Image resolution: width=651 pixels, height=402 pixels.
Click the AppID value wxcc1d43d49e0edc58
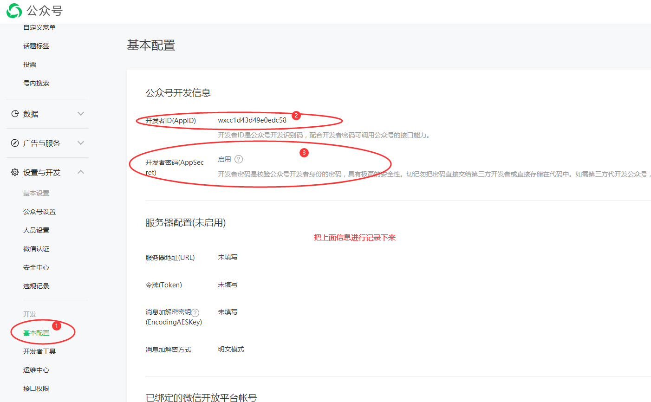click(x=252, y=120)
